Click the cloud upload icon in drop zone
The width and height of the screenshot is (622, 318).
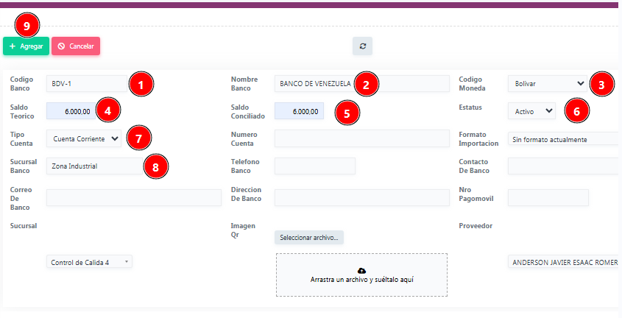[361, 271]
